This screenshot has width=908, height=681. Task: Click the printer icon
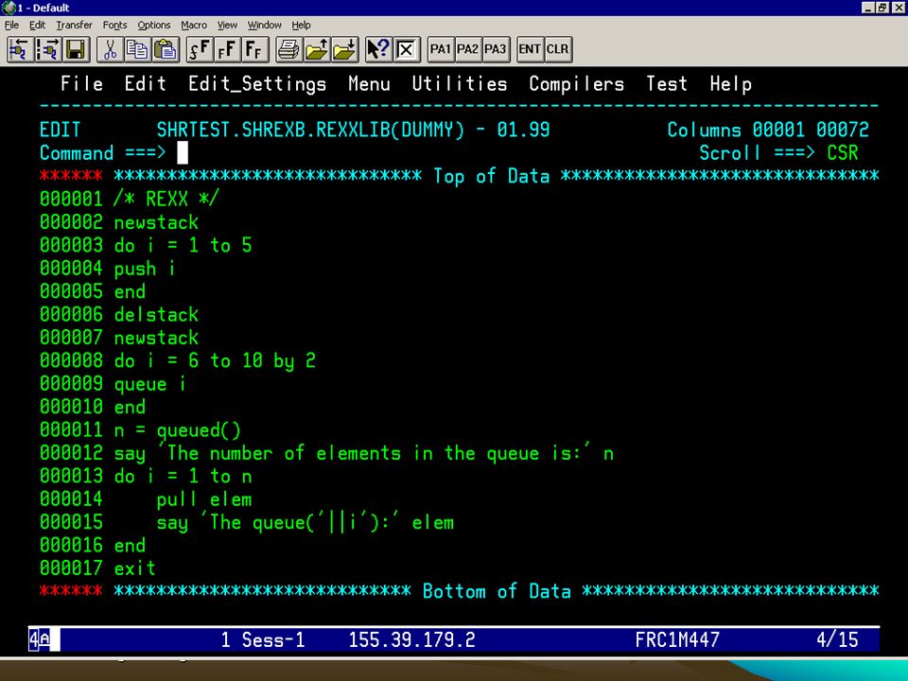(x=289, y=49)
